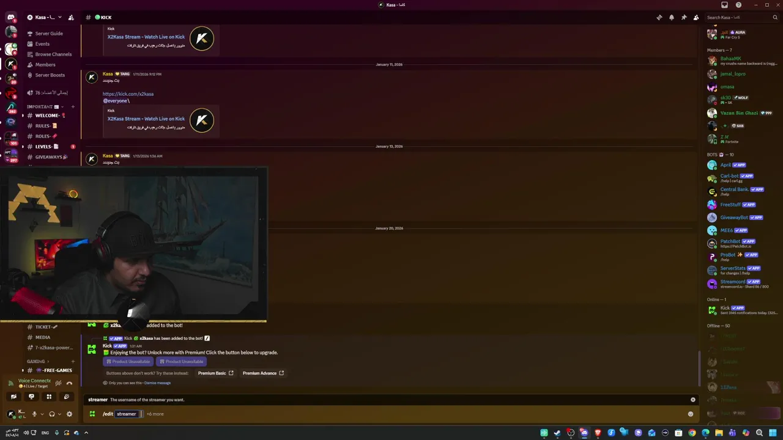Close the slash command hint bar
This screenshot has height=440, width=783.
(x=693, y=400)
